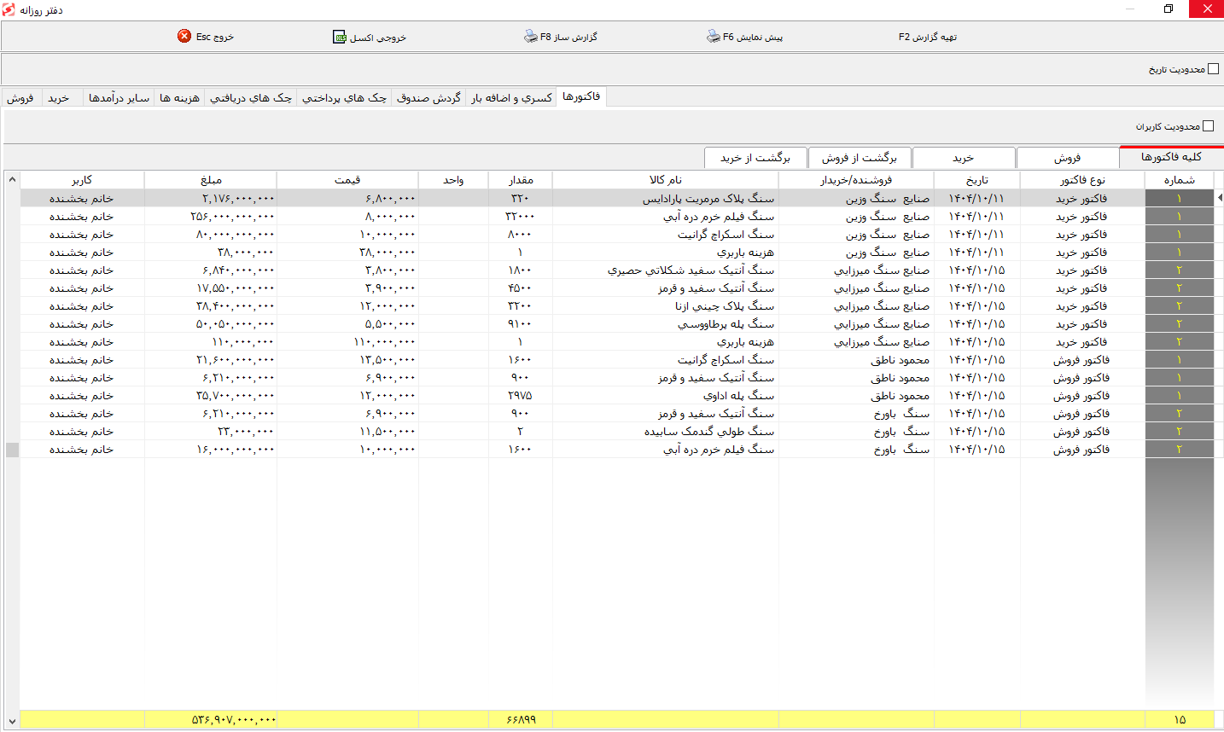Click the واحد column header
This screenshot has width=1224, height=732.
(x=453, y=180)
